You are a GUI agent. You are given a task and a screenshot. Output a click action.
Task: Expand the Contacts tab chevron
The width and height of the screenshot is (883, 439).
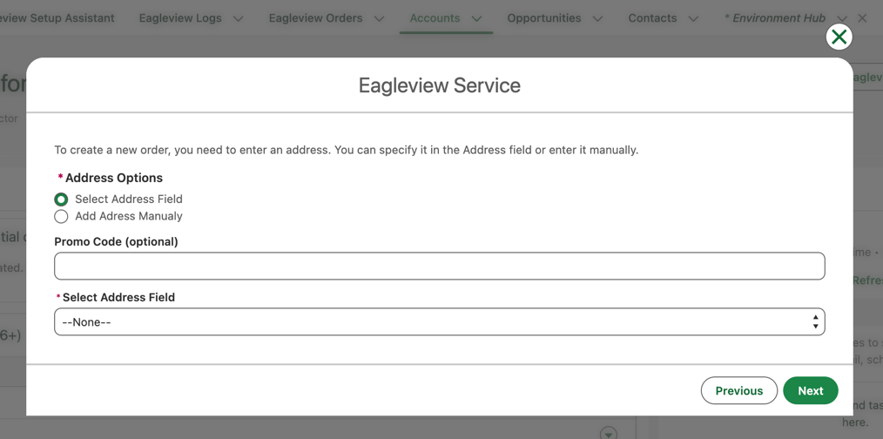[693, 18]
